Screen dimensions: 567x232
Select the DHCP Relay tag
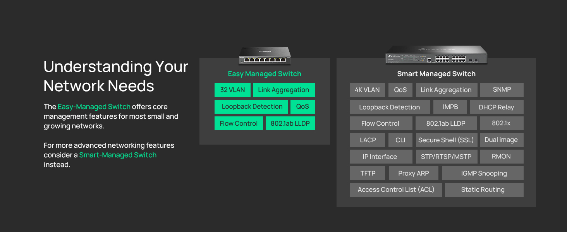coord(497,107)
